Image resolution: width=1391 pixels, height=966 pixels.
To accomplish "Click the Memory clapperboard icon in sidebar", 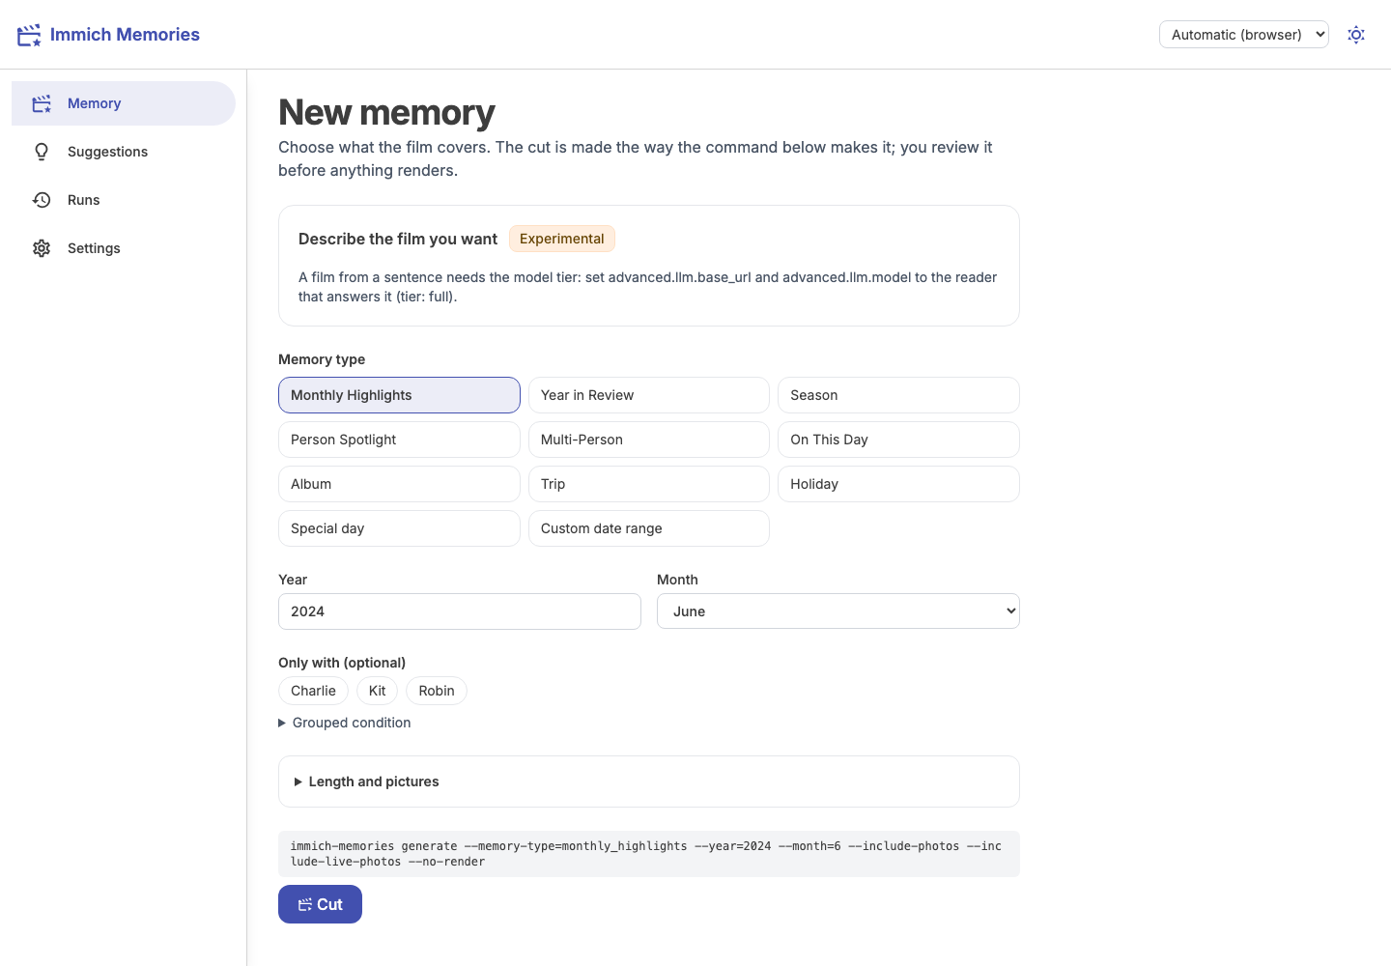I will coord(42,103).
